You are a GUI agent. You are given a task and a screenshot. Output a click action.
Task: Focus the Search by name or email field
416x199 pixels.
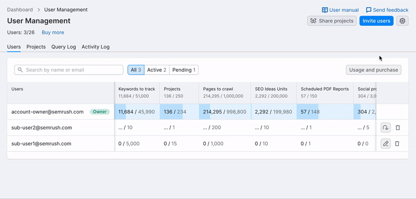pyautogui.click(x=69, y=70)
